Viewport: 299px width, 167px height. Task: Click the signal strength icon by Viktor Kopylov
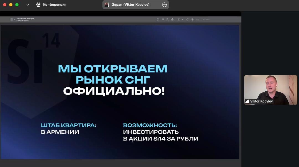pos(247,101)
